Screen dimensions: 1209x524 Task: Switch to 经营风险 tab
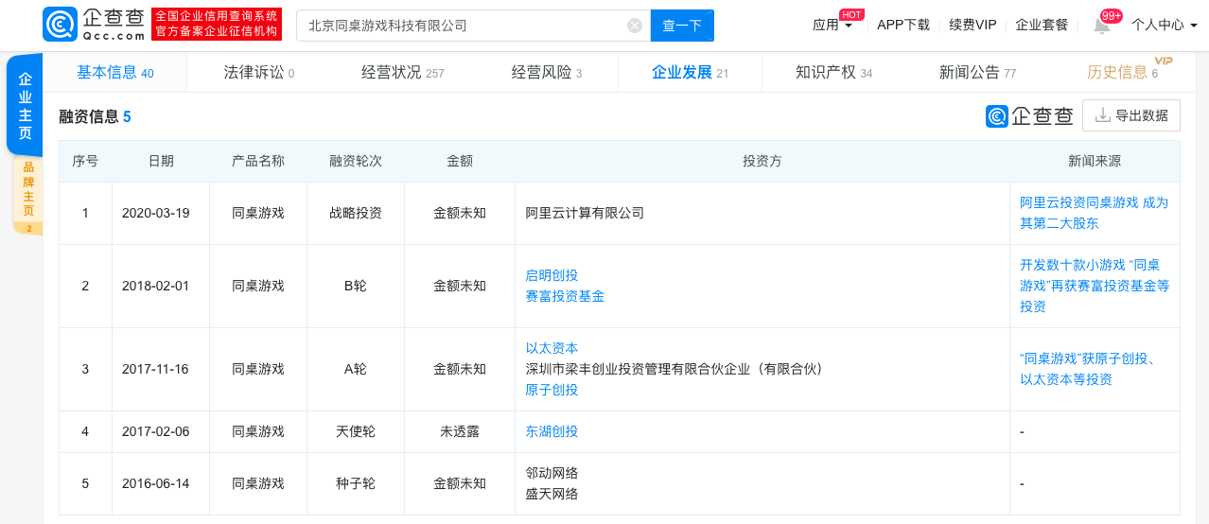coord(547,73)
